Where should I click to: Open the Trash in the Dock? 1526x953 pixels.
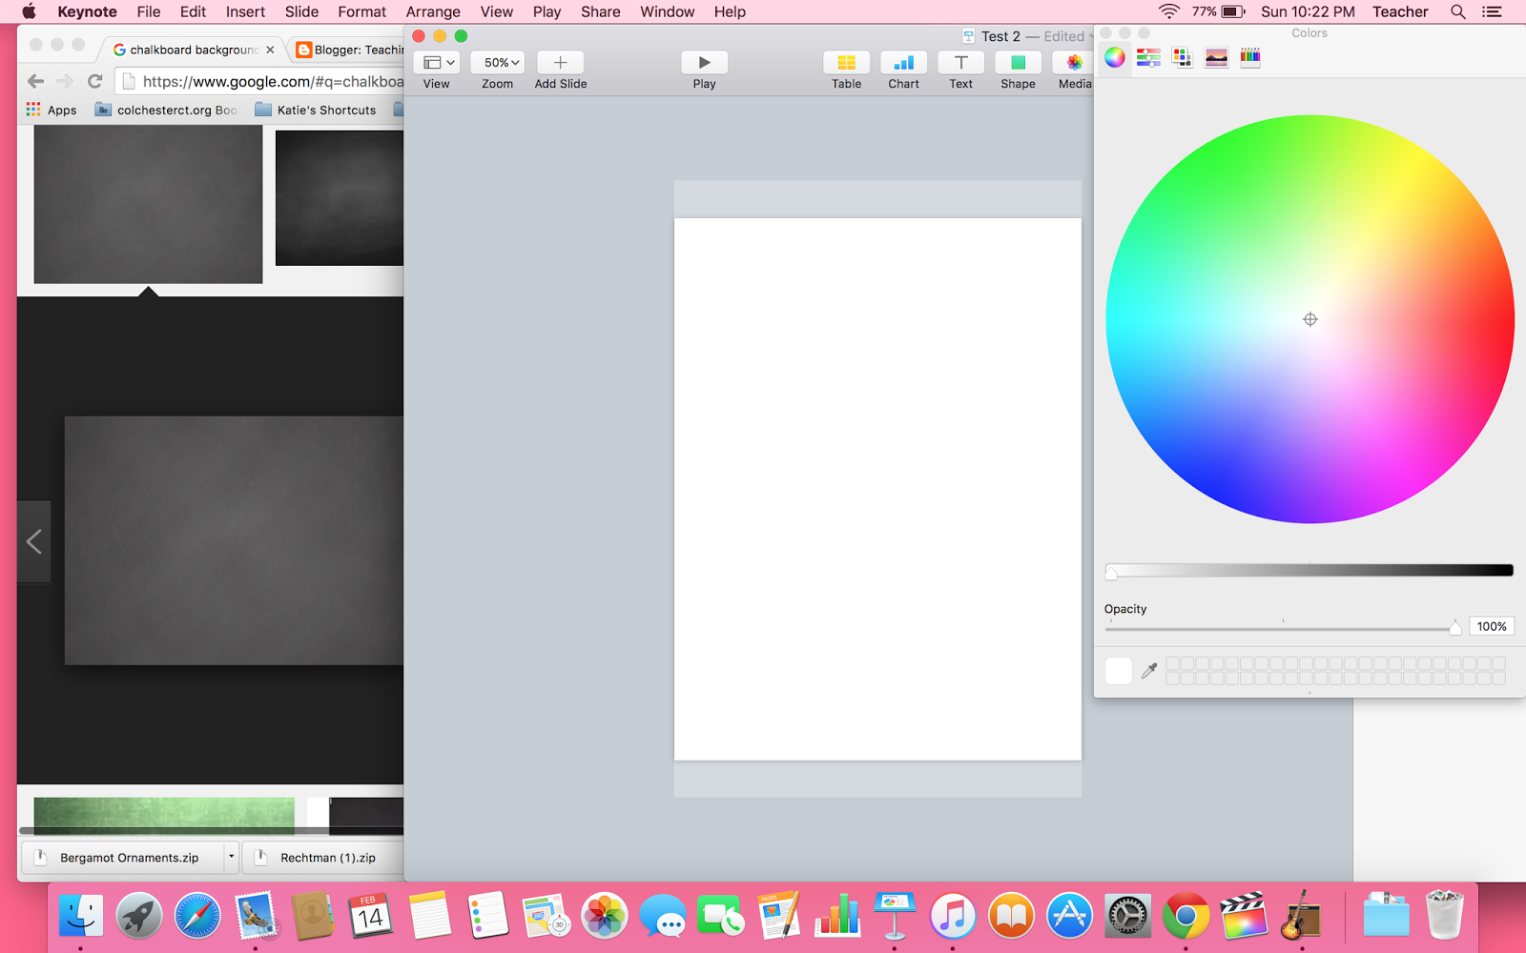pyautogui.click(x=1444, y=915)
